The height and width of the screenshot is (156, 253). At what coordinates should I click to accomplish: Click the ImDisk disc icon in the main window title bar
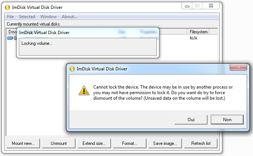tap(7, 7)
